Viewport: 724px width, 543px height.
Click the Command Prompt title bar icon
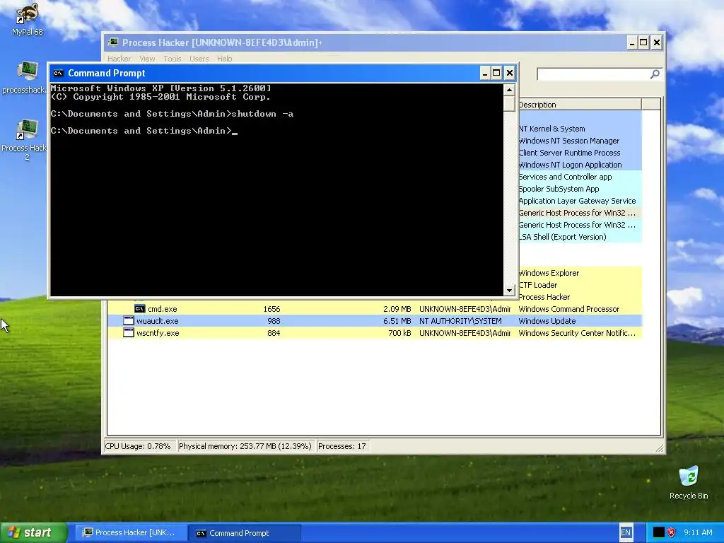[x=58, y=73]
